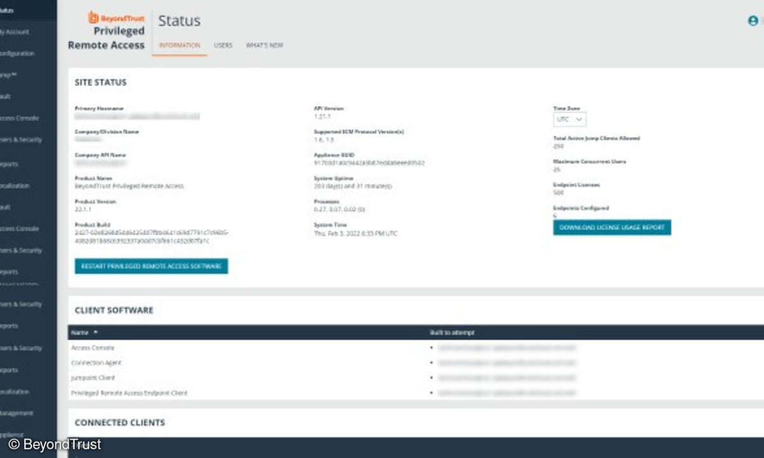The height and width of the screenshot is (458, 764).
Task: Open Configuration in the sidebar
Action: pyautogui.click(x=17, y=53)
